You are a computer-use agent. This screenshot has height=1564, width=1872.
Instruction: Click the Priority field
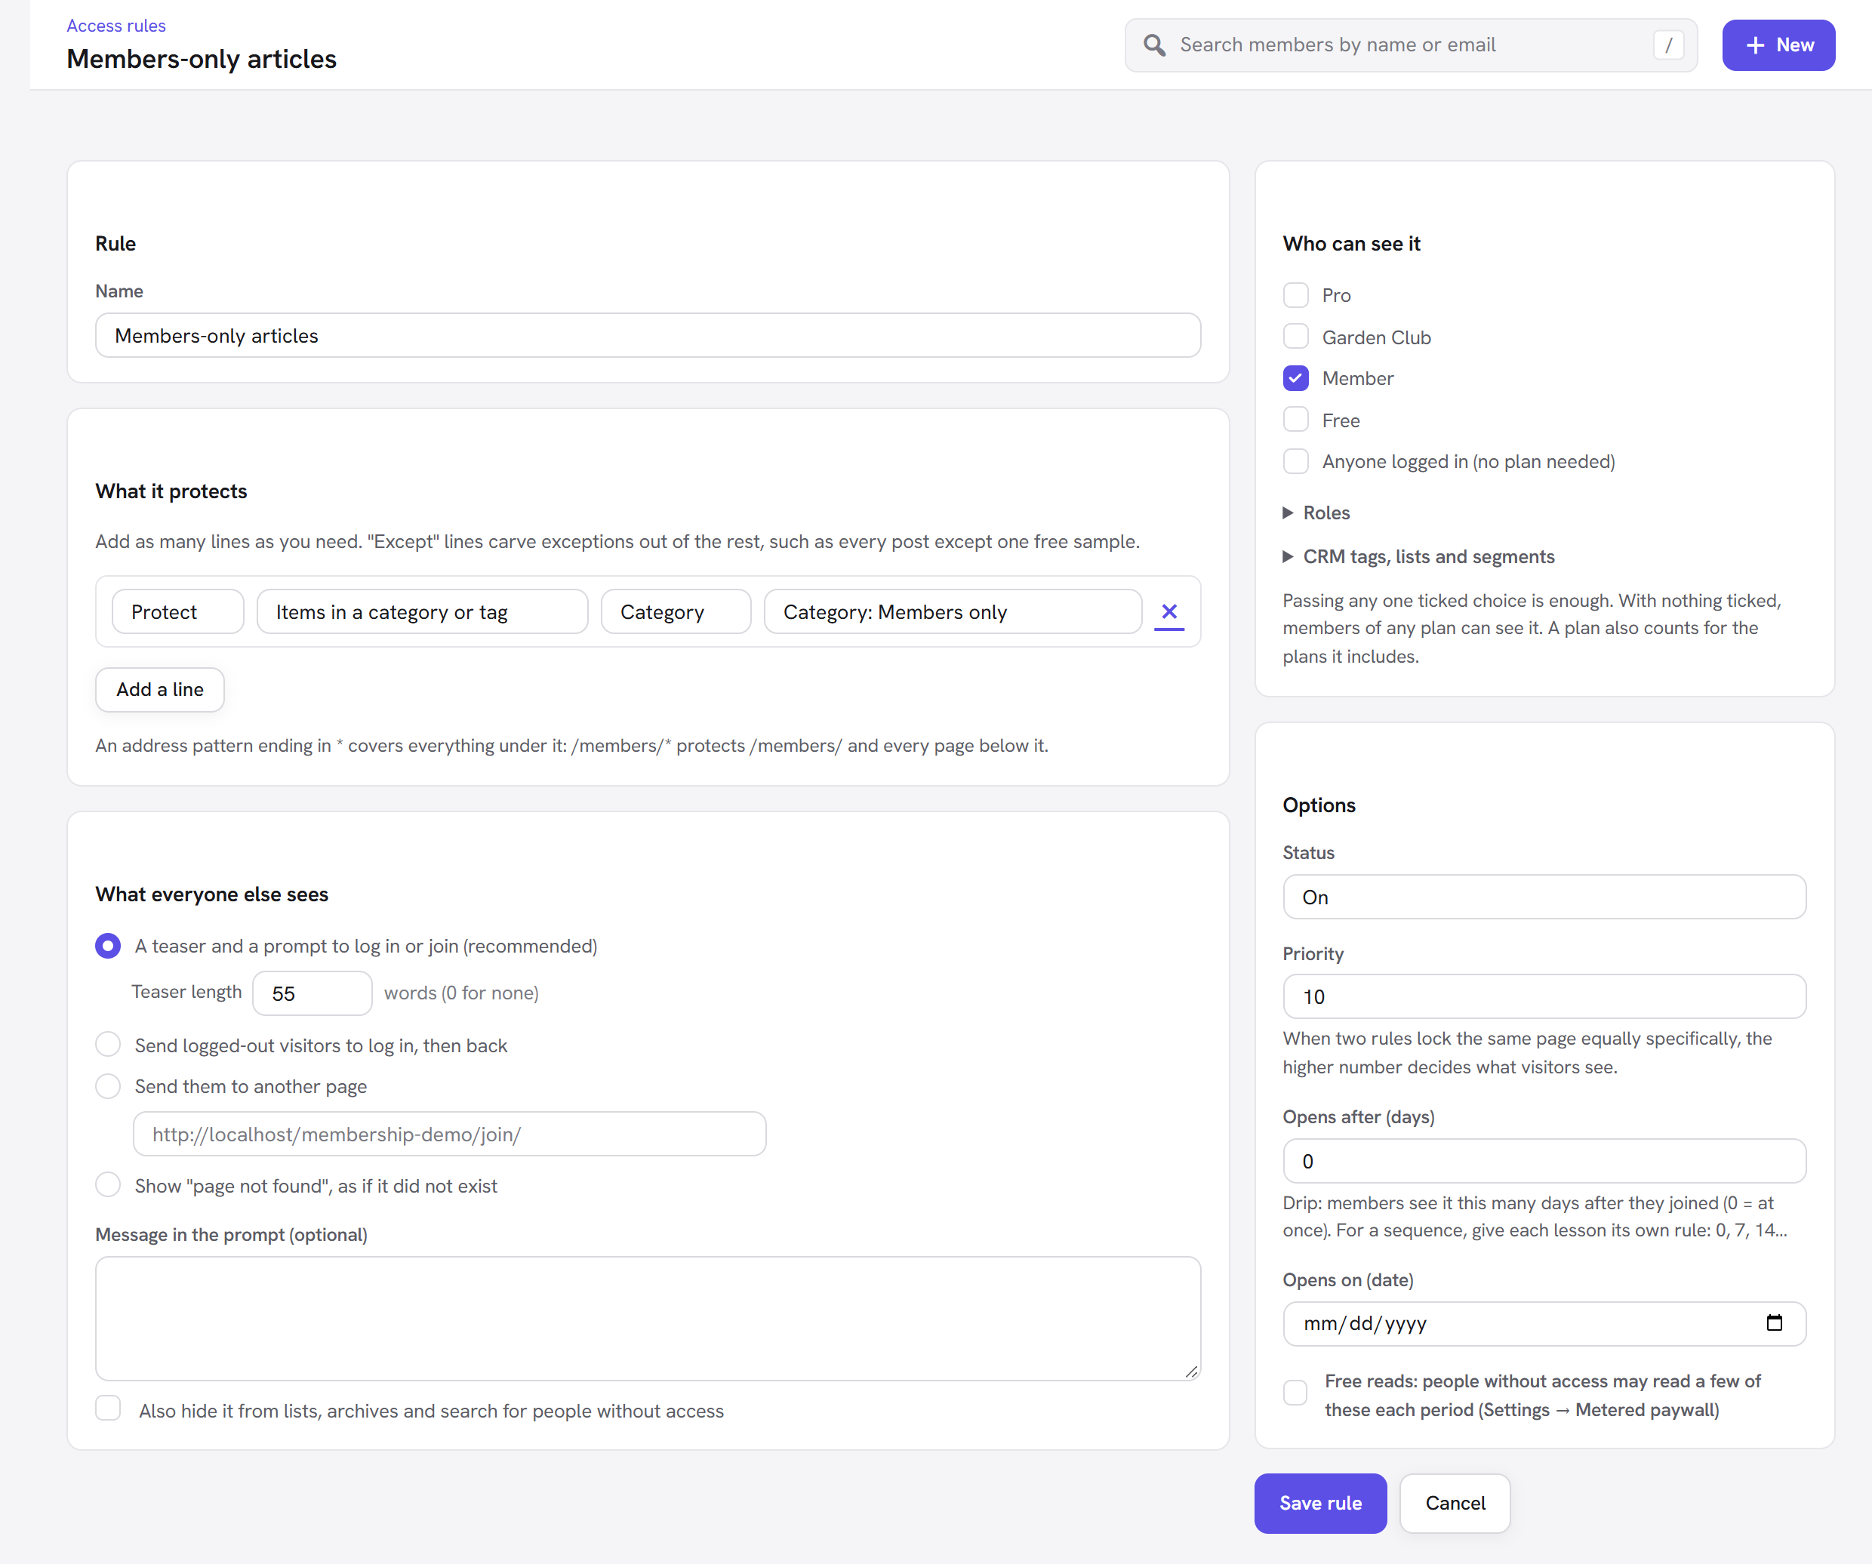pyautogui.click(x=1545, y=996)
